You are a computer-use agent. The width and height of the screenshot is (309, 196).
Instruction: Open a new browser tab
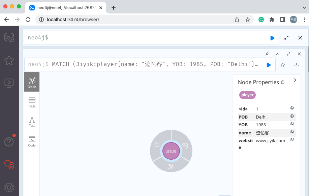(x=114, y=8)
